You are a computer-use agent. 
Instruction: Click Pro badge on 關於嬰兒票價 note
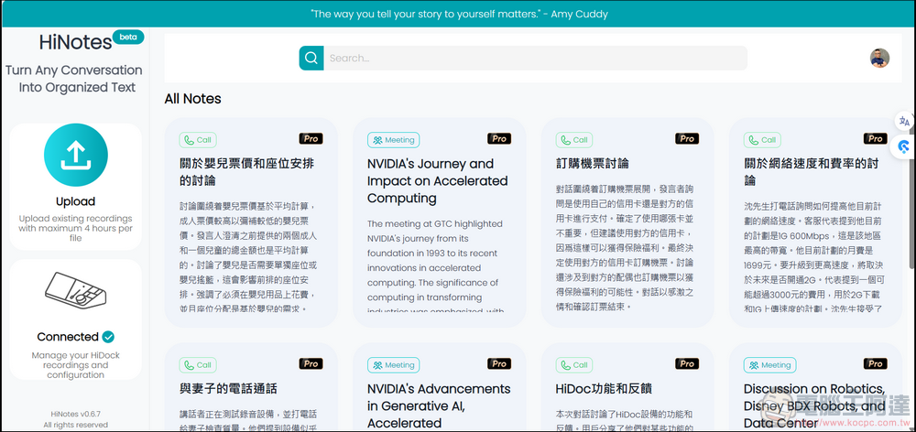(x=311, y=139)
